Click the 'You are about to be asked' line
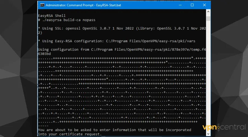 tap(115, 130)
